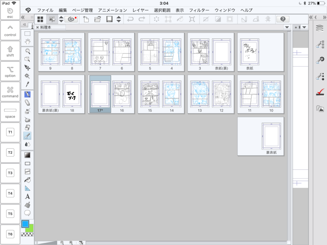Close the 料理本 tab
Image resolution: width=327 pixels, height=245 pixels.
[x=38, y=27]
